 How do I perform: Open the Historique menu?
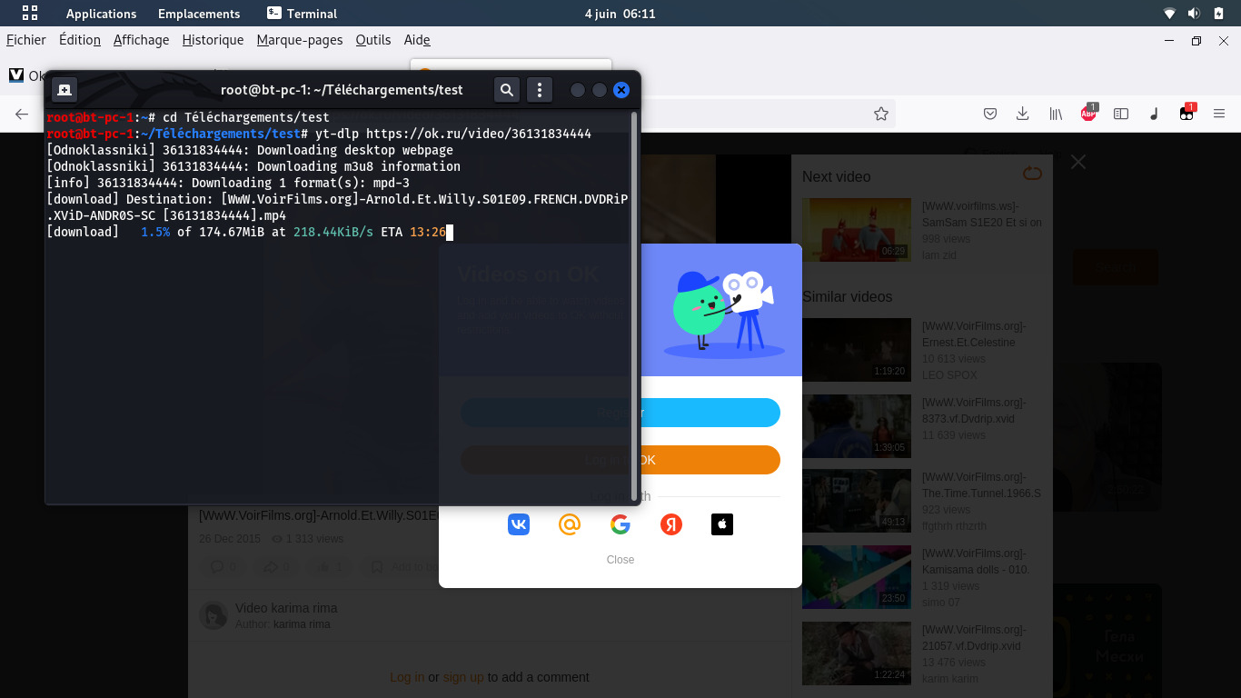[213, 40]
